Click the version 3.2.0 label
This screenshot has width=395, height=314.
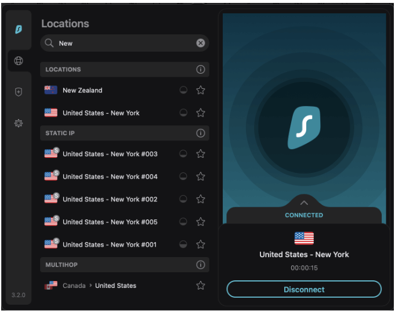[x=19, y=295]
